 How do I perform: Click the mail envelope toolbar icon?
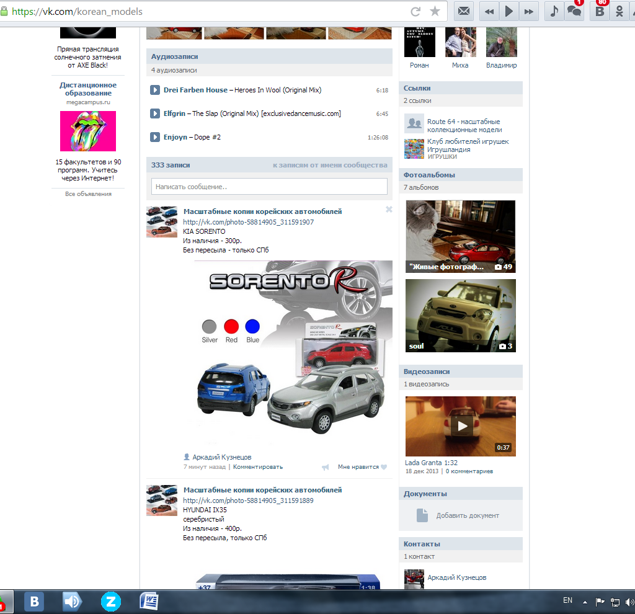click(x=464, y=11)
